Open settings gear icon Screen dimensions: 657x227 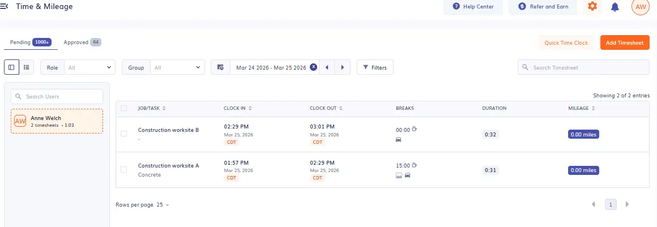[592, 7]
